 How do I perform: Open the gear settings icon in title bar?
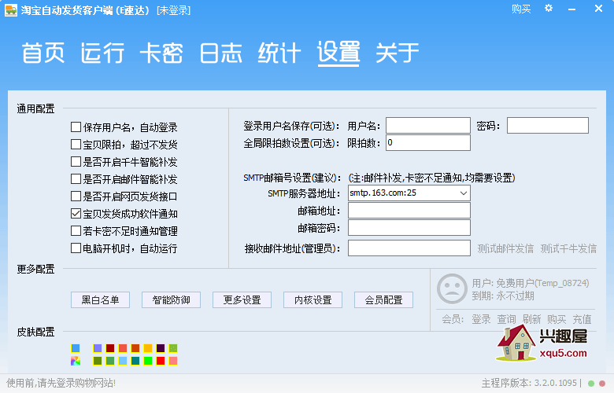(549, 8)
